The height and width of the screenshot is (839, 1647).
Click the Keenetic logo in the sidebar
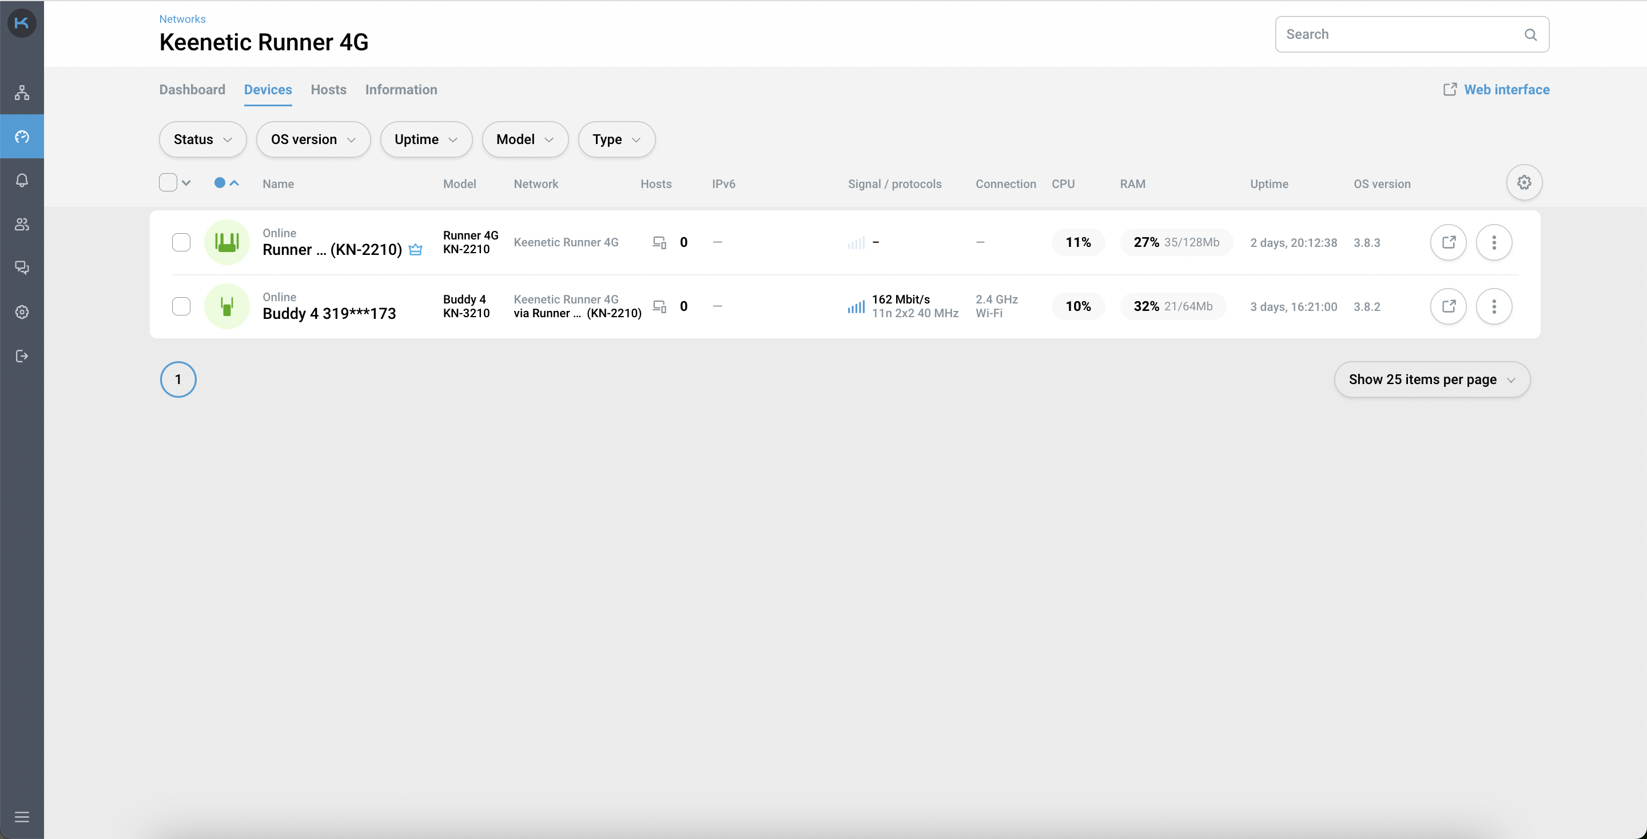click(22, 23)
